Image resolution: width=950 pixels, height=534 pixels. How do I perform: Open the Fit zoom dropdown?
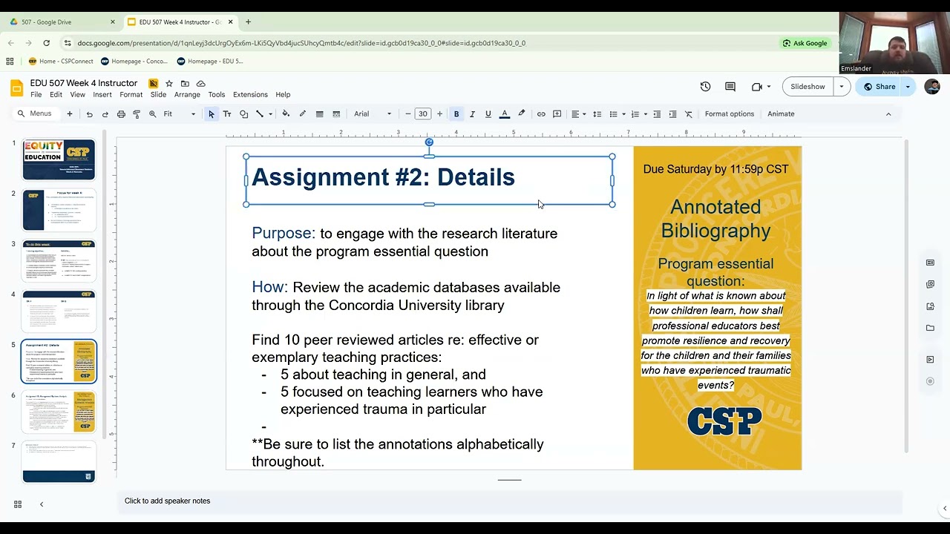tap(180, 114)
